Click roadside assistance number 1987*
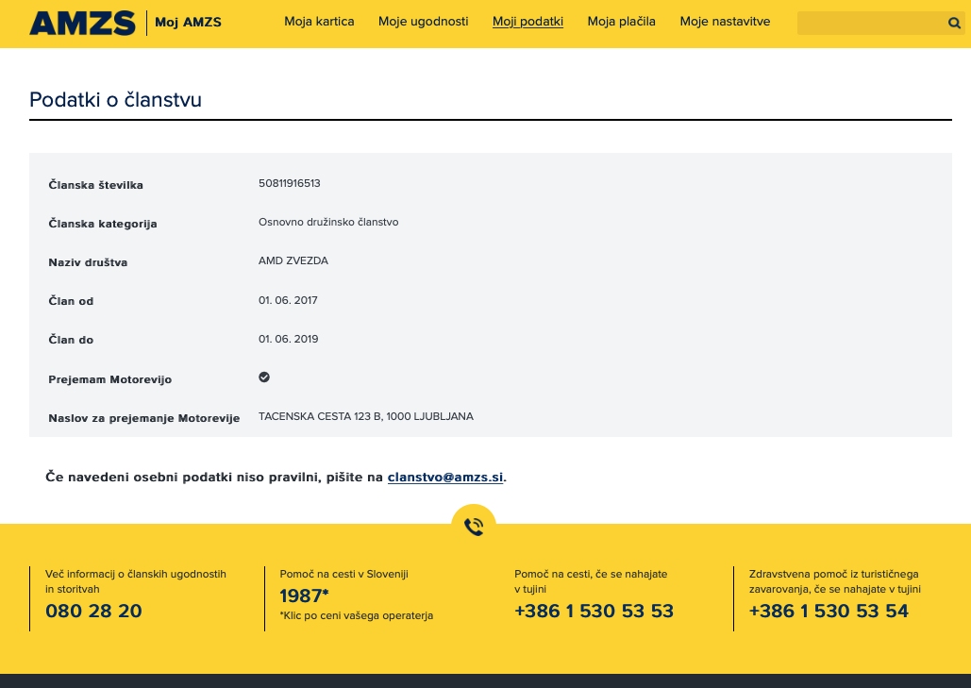This screenshot has width=971, height=688. [x=304, y=596]
